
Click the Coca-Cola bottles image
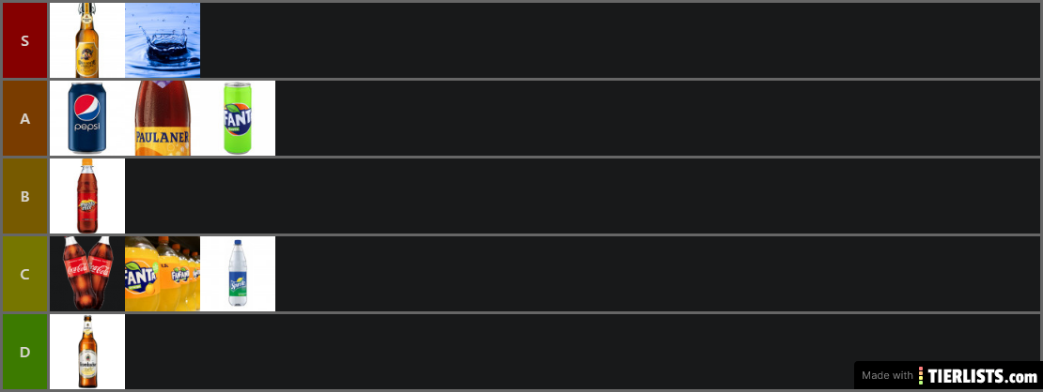[87, 274]
